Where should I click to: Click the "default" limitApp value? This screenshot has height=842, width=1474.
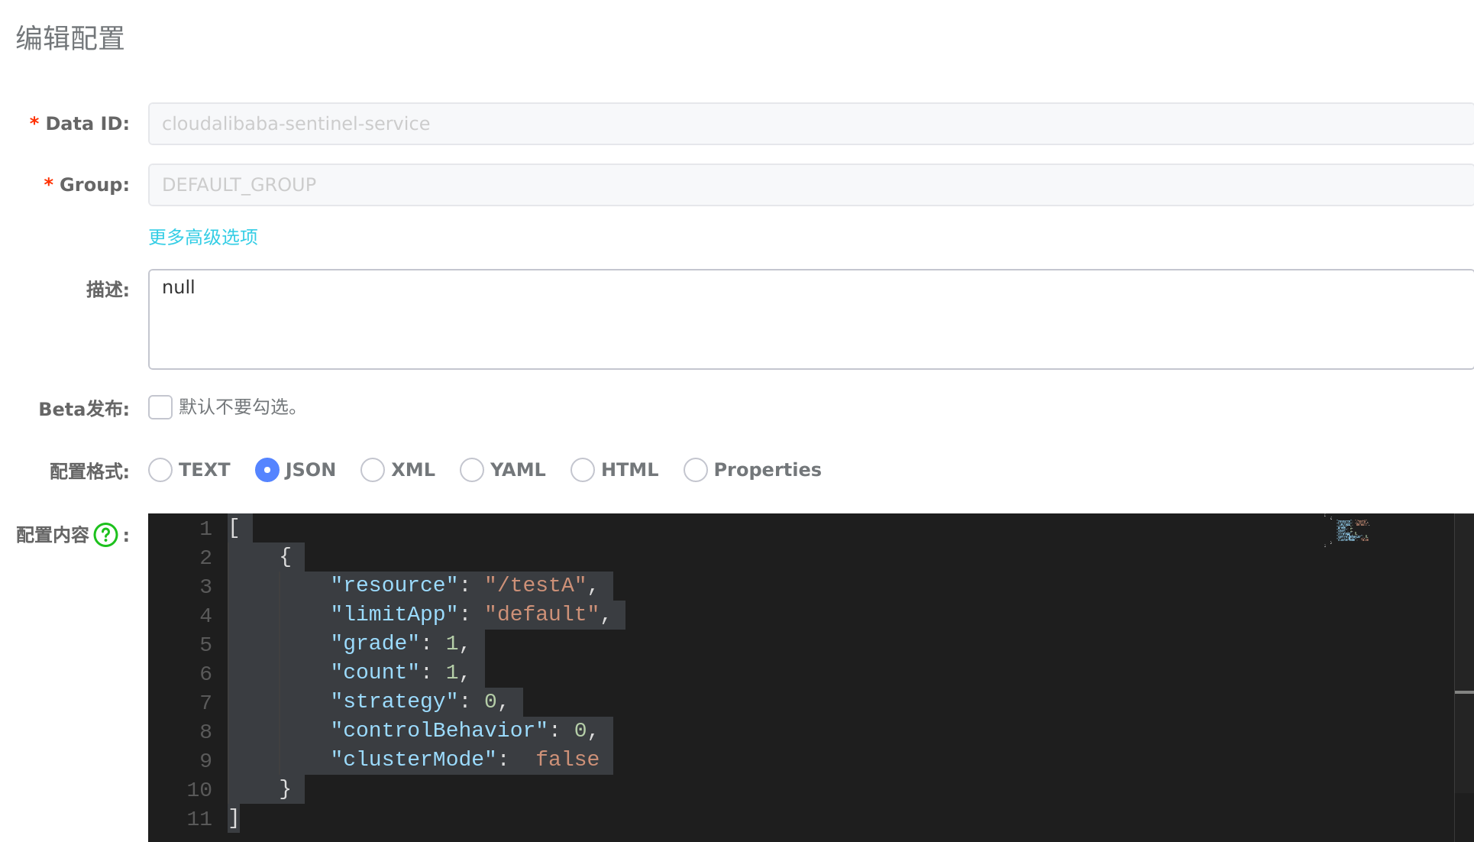(541, 614)
